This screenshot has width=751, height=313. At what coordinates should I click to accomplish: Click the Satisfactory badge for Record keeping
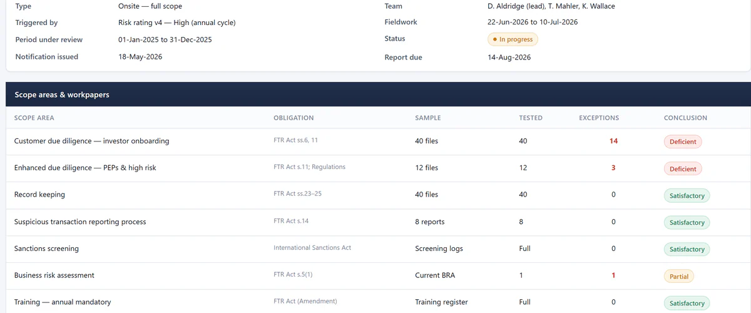[687, 195]
